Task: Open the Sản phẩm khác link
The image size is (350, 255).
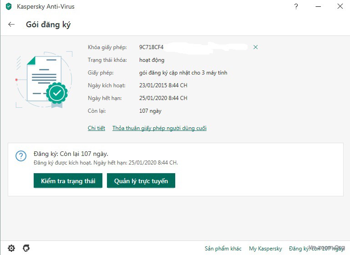Action: click(x=223, y=249)
